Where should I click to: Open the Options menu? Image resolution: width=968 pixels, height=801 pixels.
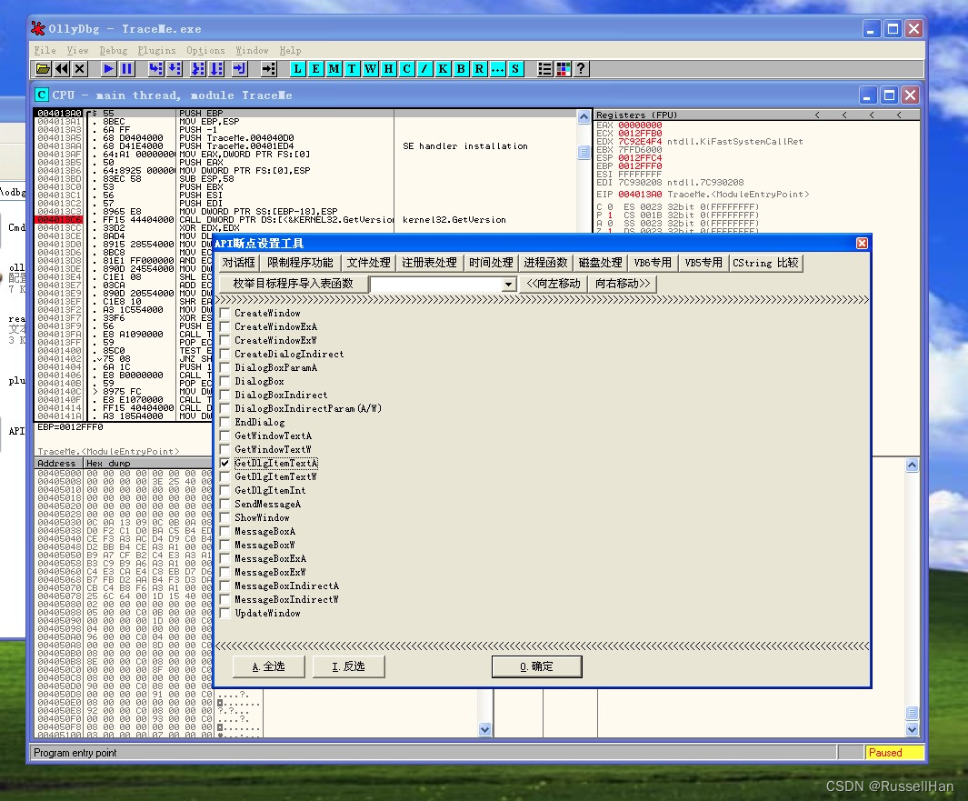click(205, 51)
